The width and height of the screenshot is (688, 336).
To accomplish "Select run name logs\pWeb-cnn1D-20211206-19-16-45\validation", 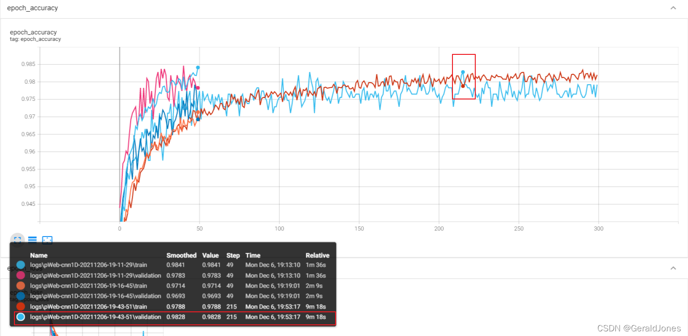I will pos(95,296).
